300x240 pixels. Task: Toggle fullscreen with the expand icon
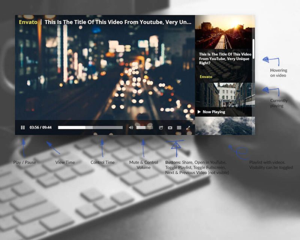188,127
